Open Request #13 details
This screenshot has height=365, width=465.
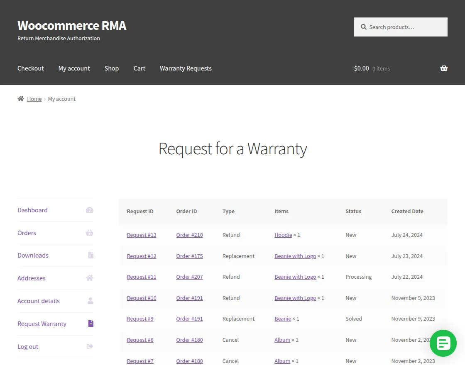(x=142, y=235)
